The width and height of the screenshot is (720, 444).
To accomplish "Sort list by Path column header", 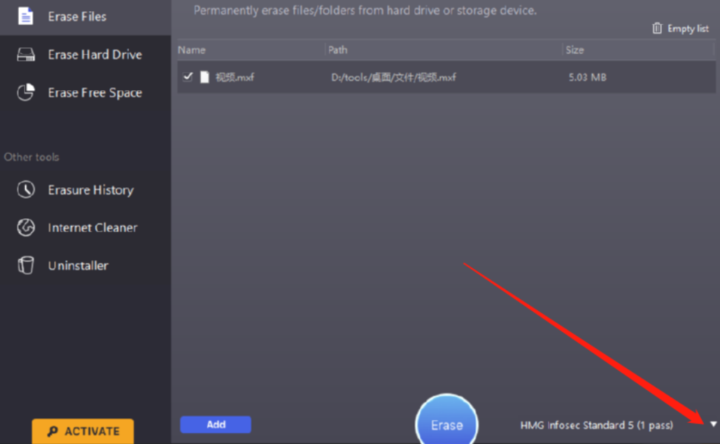I will [x=338, y=50].
